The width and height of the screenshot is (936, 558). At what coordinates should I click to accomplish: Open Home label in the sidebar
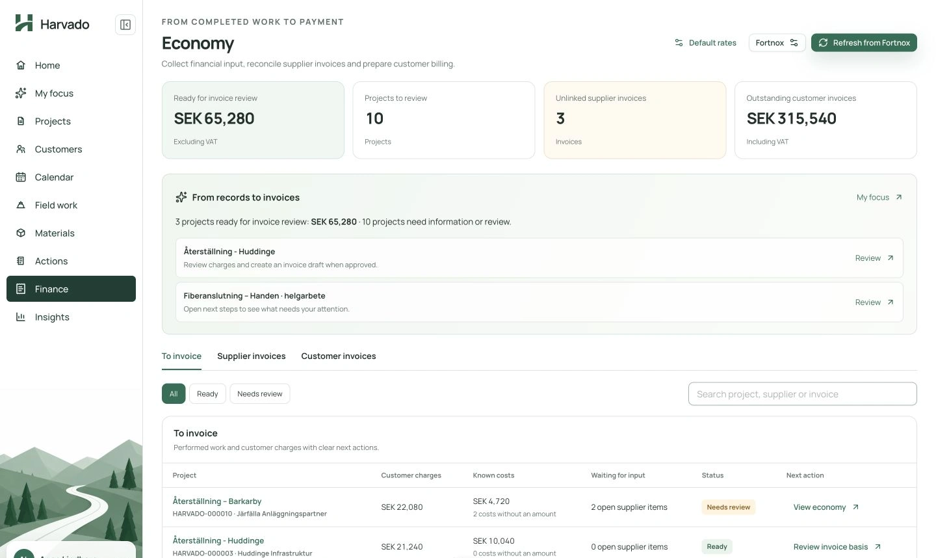coord(47,65)
